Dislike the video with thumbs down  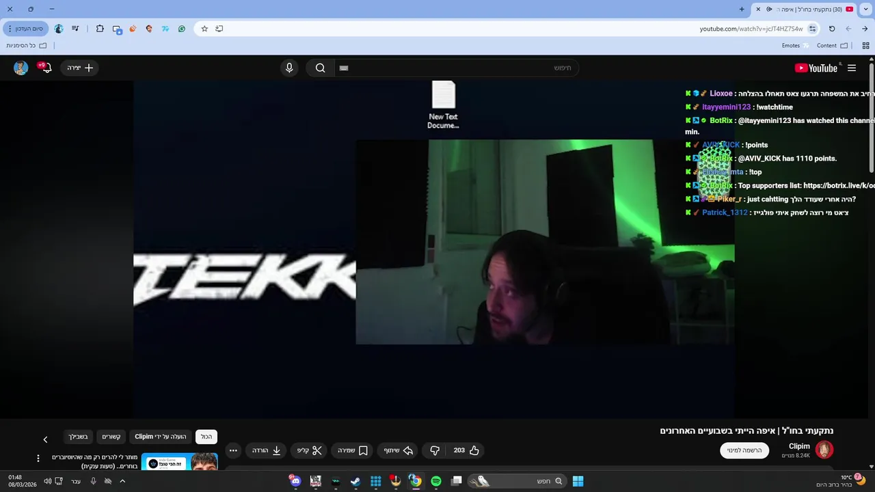(x=435, y=450)
